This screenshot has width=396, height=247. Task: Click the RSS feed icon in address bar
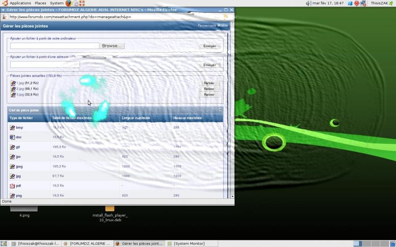(226, 17)
